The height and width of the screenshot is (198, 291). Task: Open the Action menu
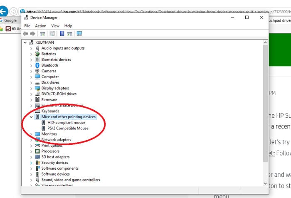point(41,26)
